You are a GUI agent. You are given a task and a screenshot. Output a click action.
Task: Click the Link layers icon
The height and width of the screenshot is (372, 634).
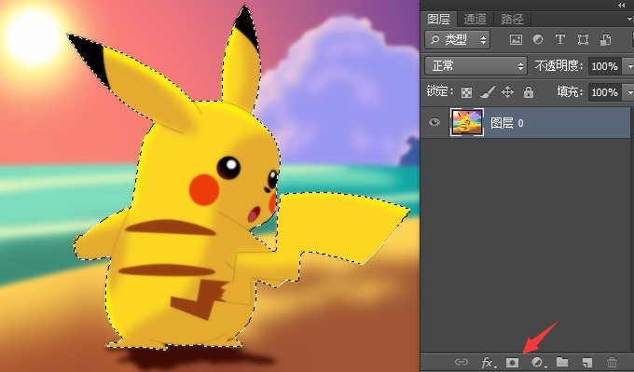[462, 362]
